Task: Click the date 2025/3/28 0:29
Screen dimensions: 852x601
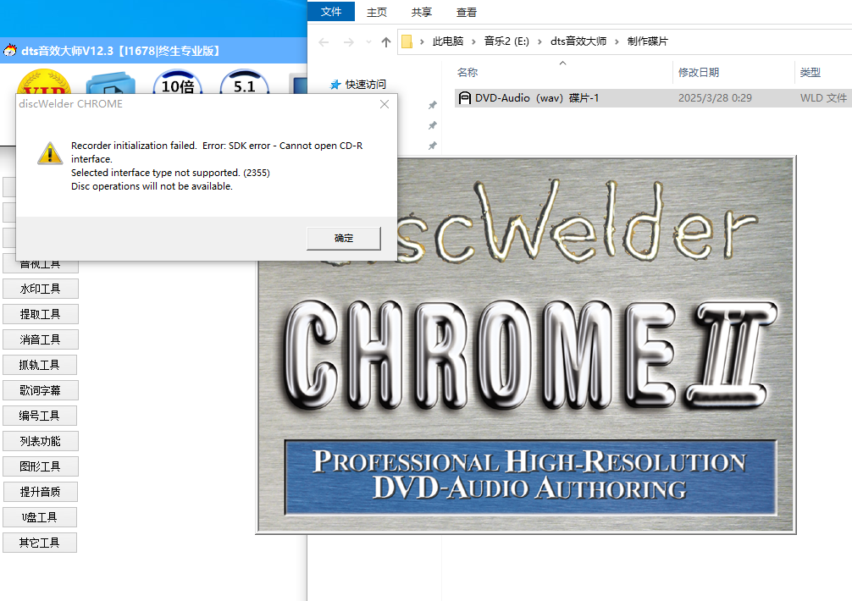Action: coord(715,97)
